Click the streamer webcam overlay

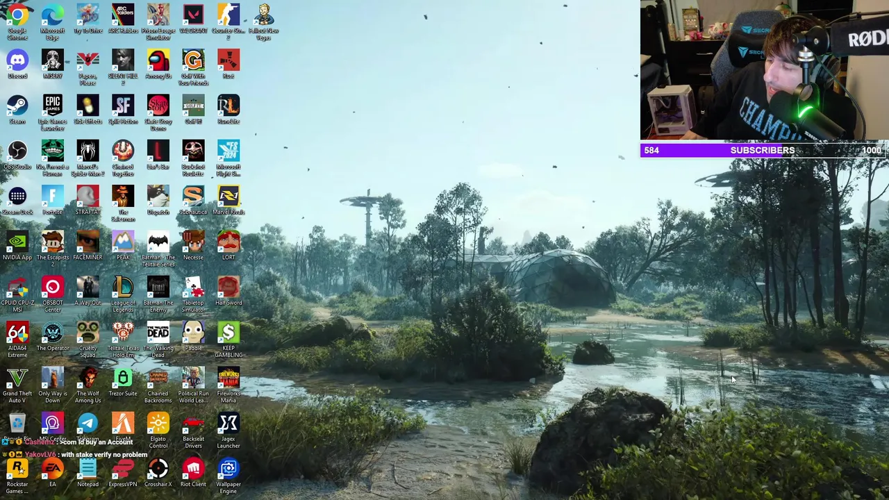(764, 70)
